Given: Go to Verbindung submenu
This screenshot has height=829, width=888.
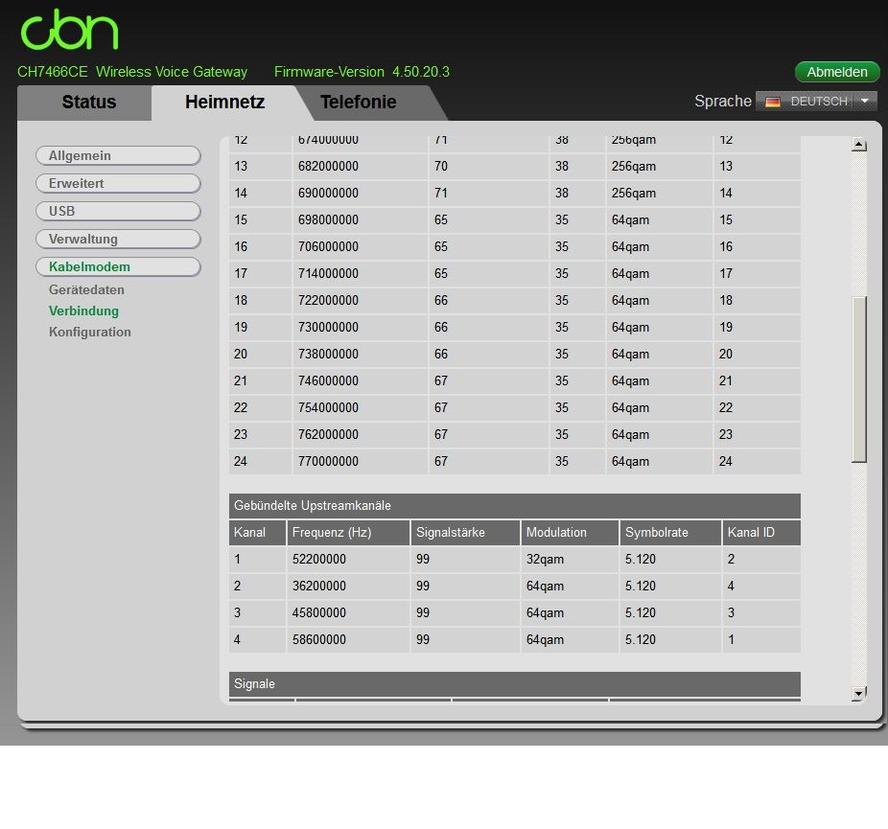Looking at the screenshot, I should (x=83, y=311).
